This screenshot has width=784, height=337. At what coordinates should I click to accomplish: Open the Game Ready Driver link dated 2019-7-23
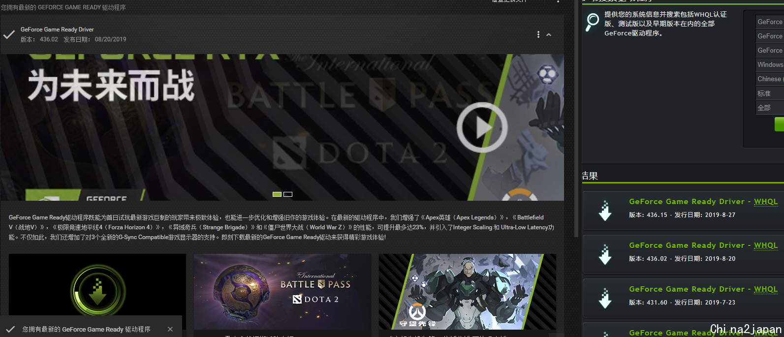687,289
